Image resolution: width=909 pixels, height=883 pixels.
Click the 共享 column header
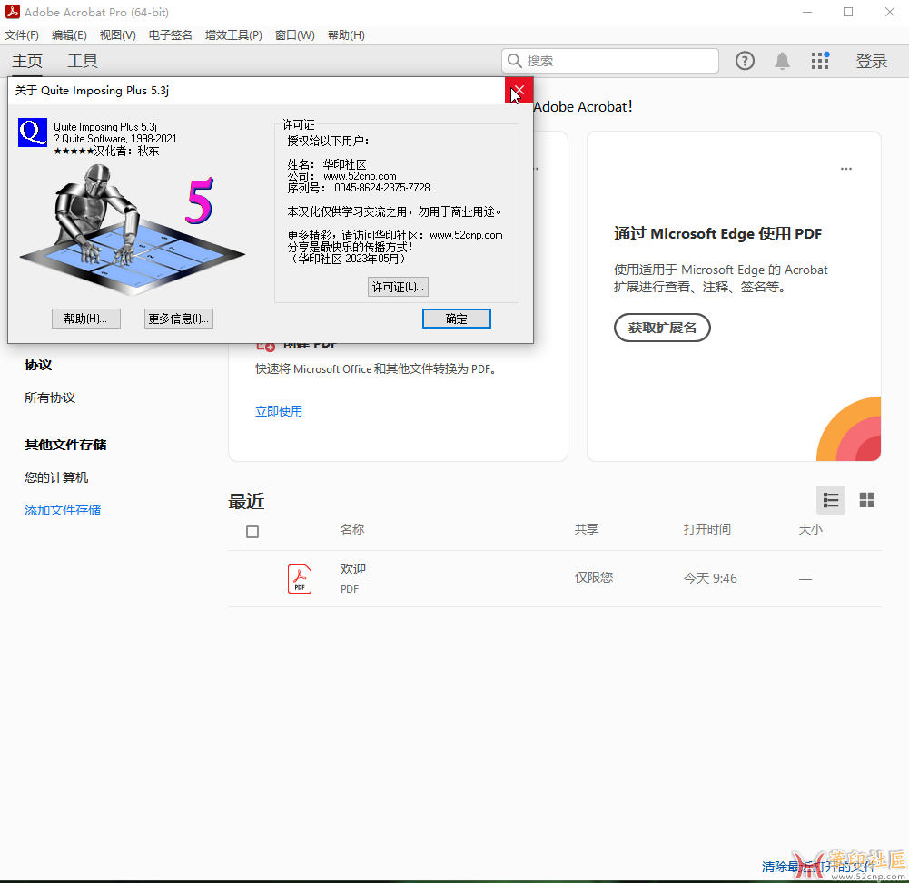point(587,529)
